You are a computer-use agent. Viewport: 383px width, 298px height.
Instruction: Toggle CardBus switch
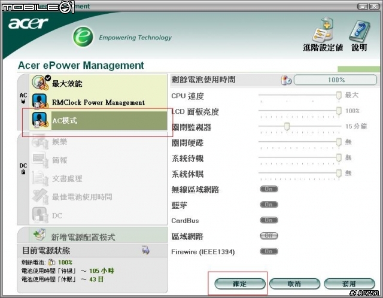(x=269, y=220)
